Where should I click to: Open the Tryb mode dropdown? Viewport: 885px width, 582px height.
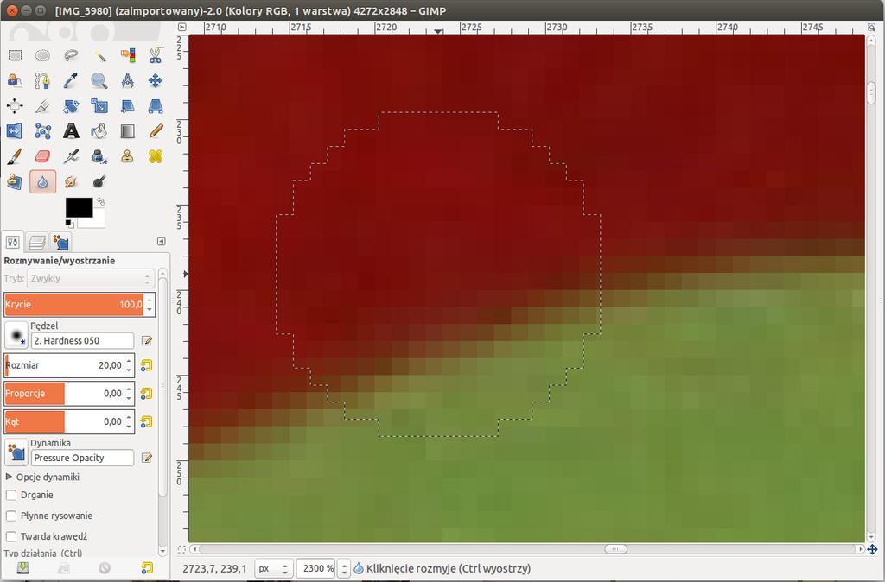[90, 279]
